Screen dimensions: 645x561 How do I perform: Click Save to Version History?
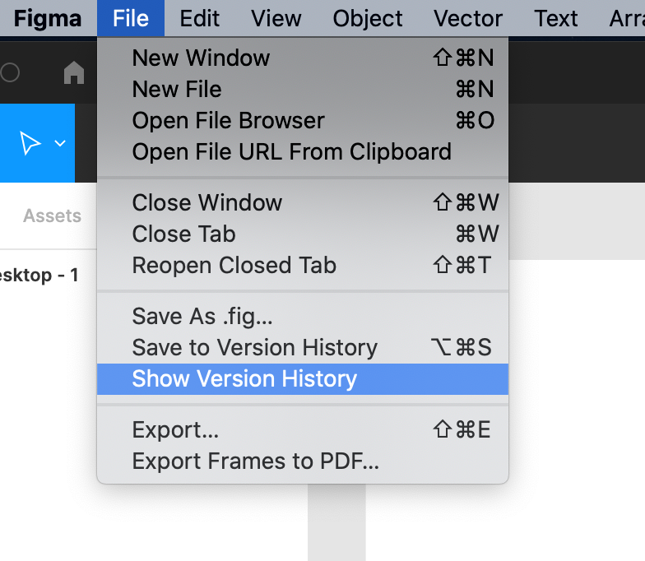(x=254, y=348)
